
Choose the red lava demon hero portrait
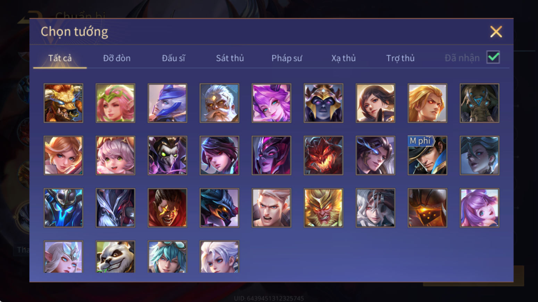[323, 155]
